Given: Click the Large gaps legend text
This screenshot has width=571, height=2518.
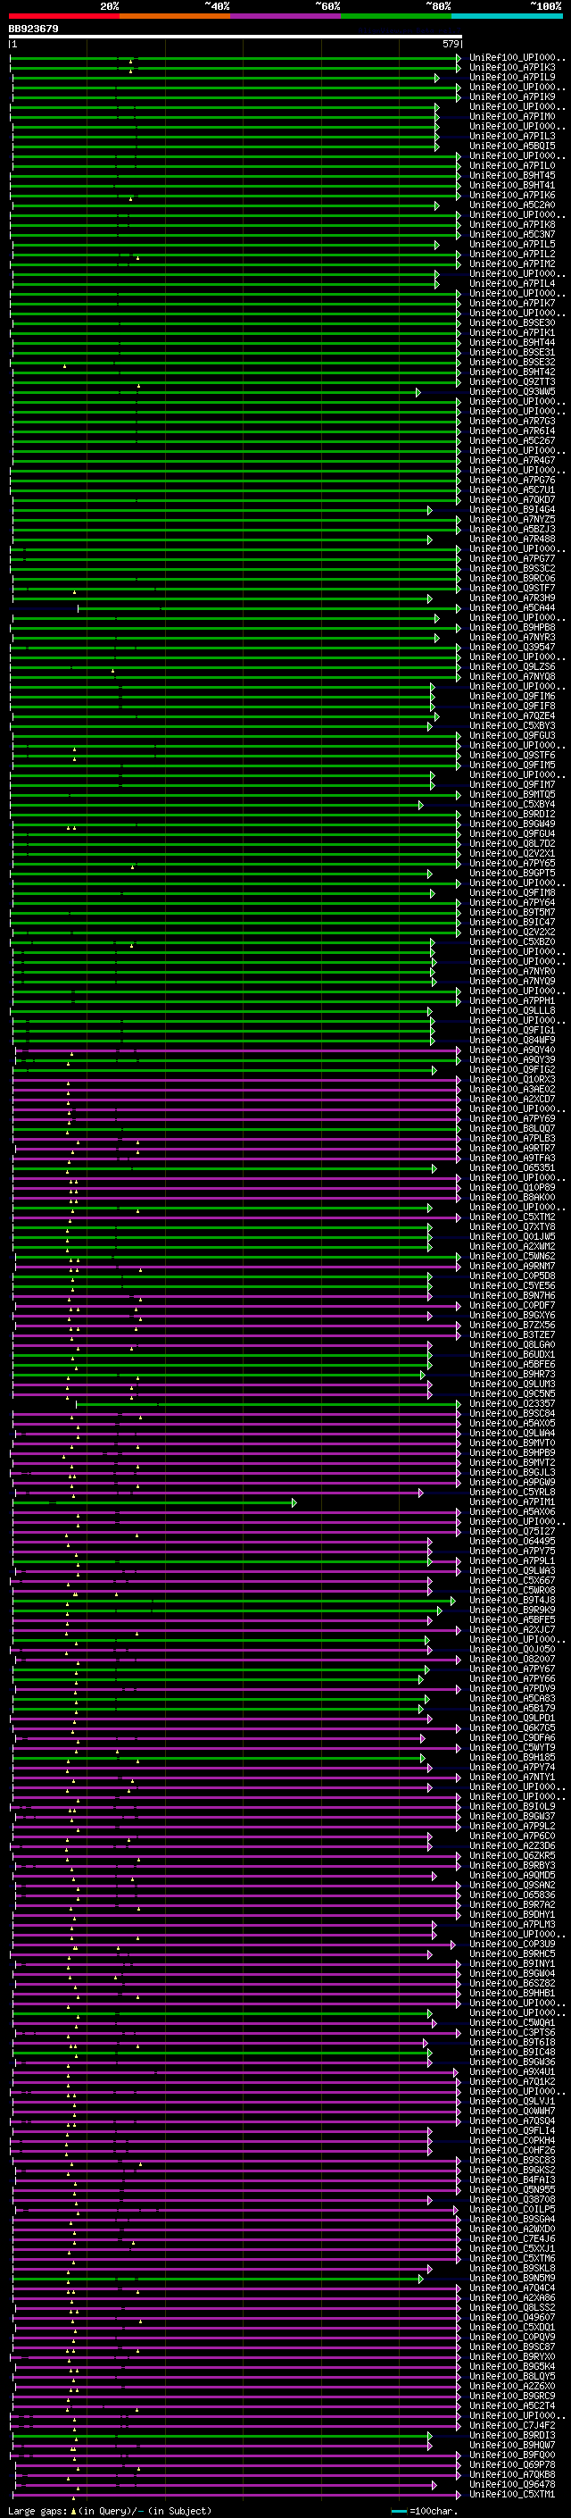Looking at the screenshot, I should click(37, 2511).
